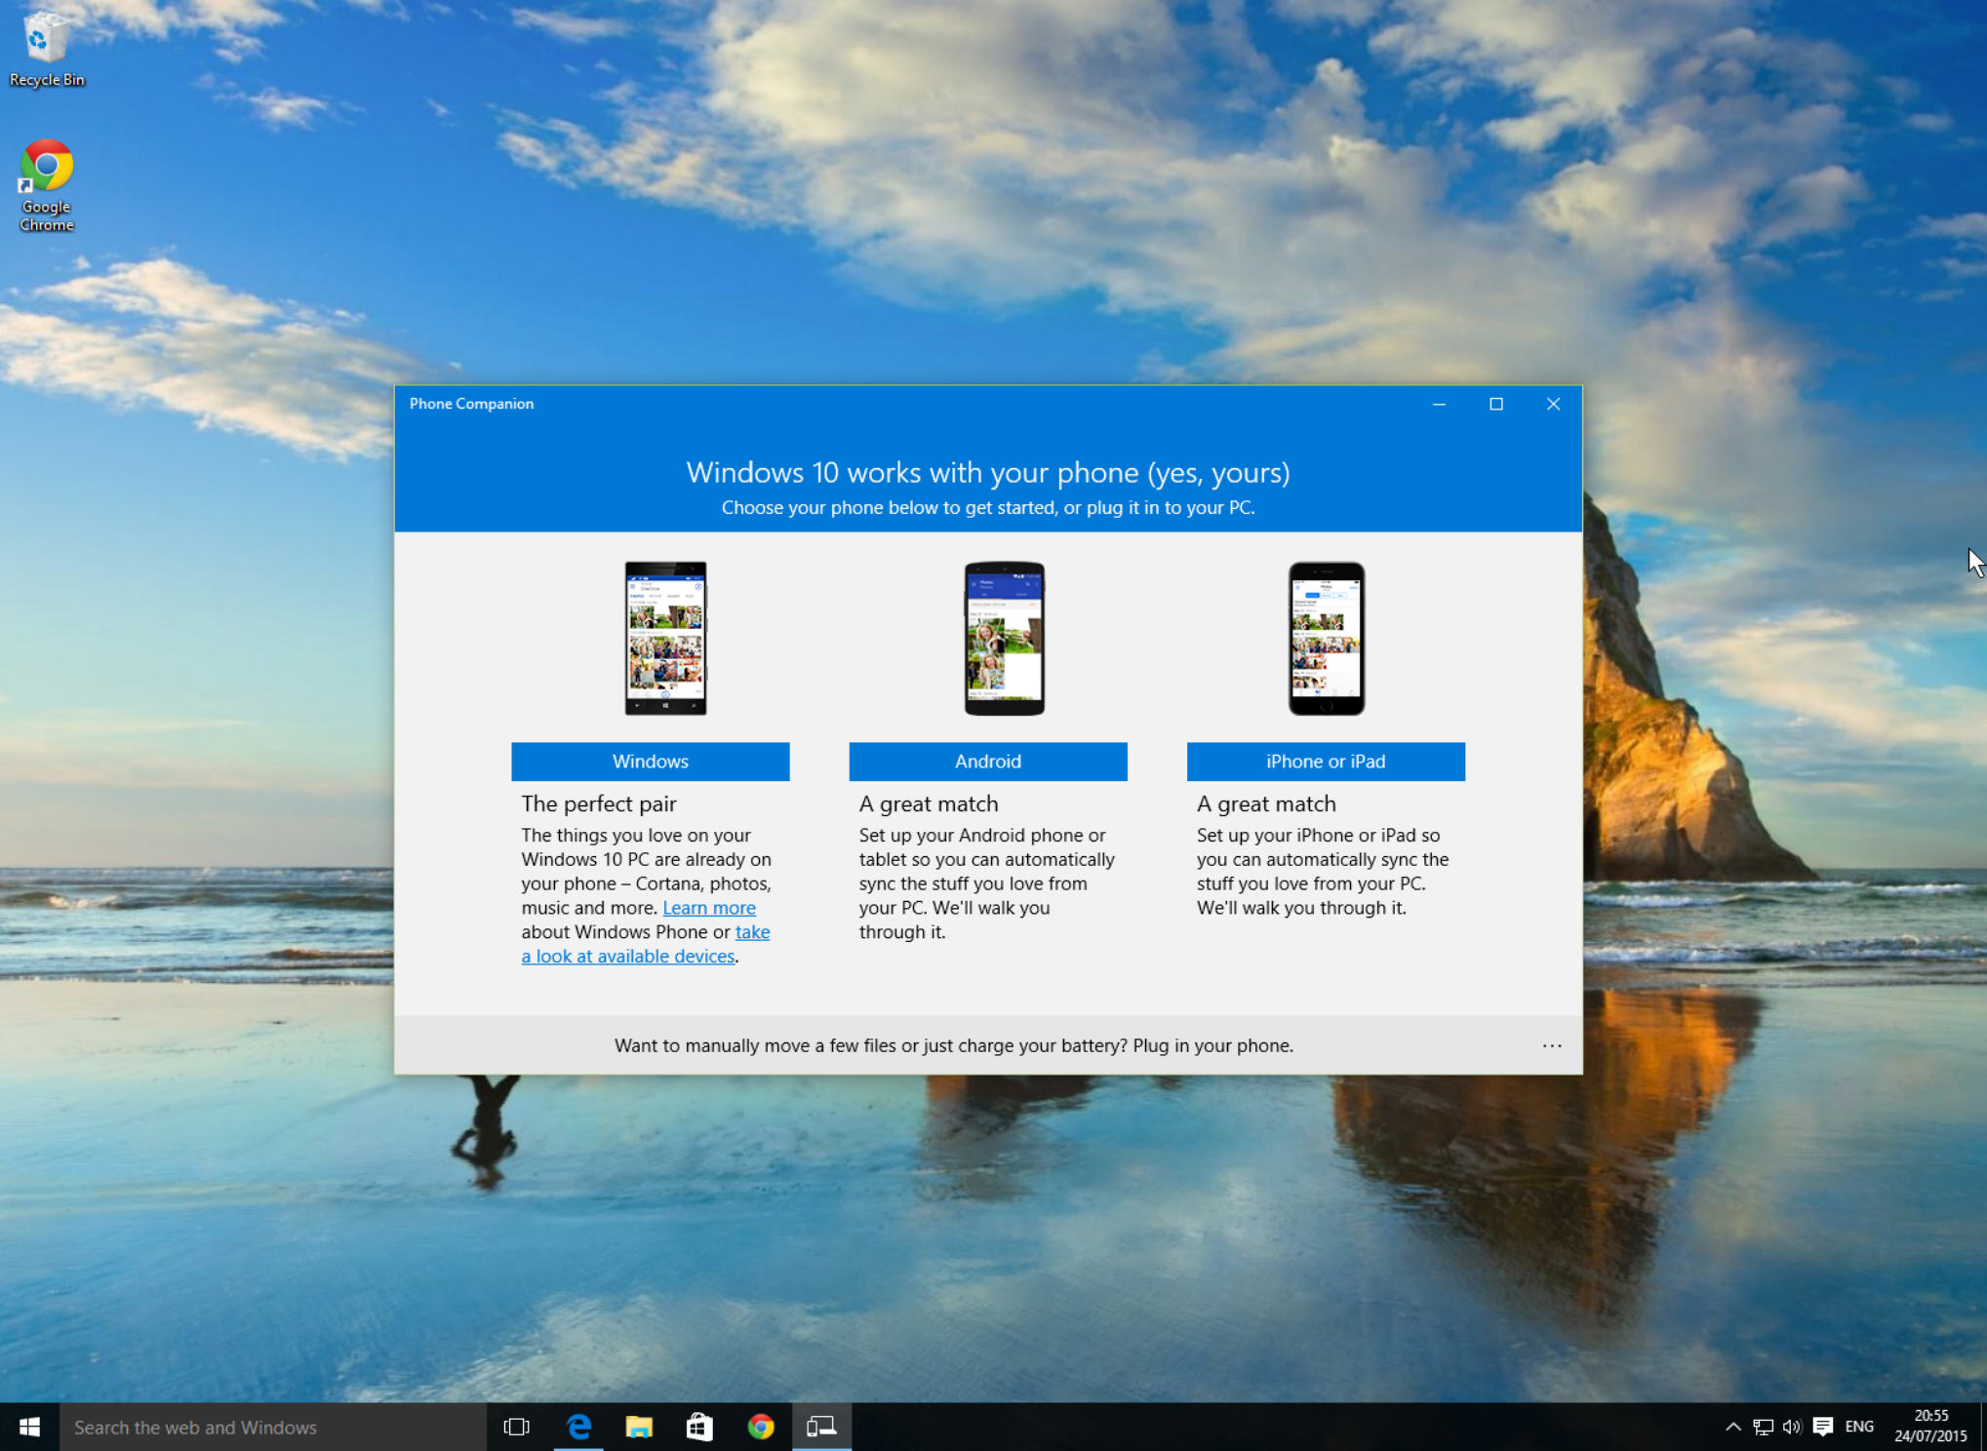Click the Windows phone option button
Viewport: 1987px width, 1451px height.
click(650, 761)
